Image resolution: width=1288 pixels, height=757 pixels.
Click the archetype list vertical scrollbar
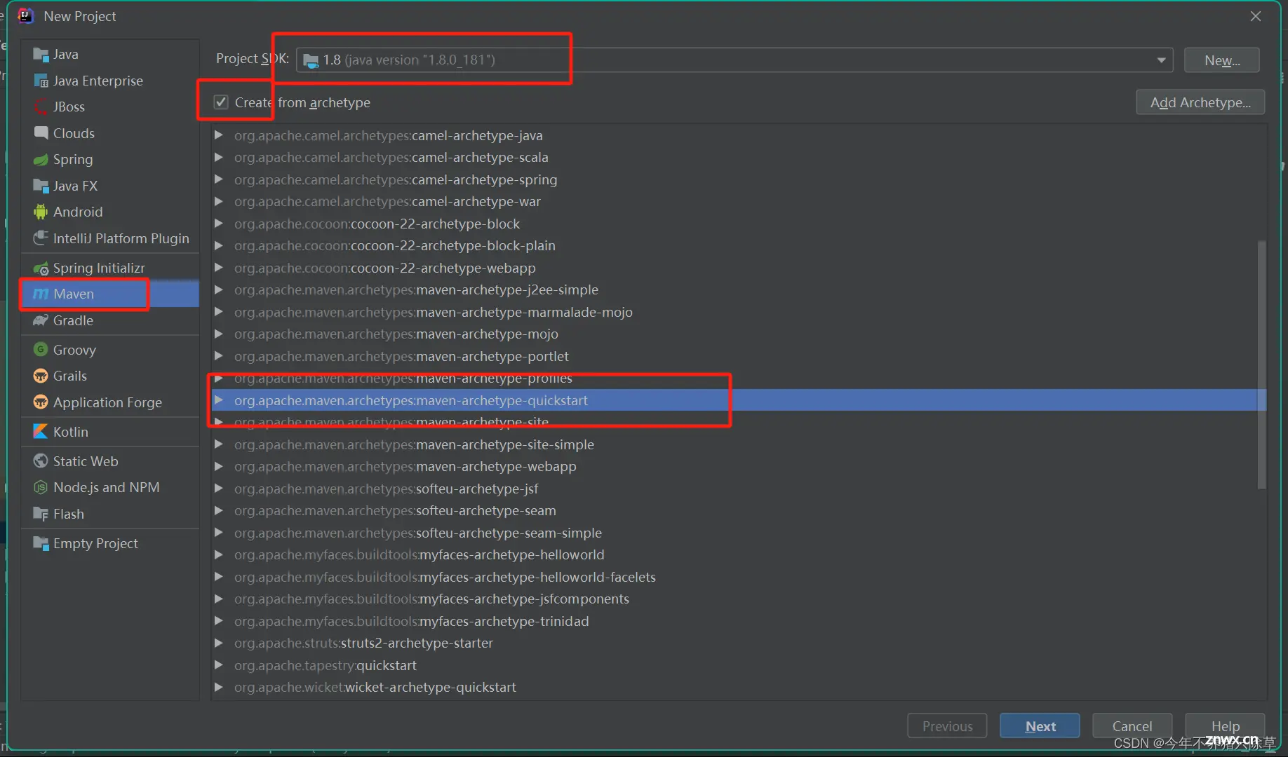[x=1261, y=364]
